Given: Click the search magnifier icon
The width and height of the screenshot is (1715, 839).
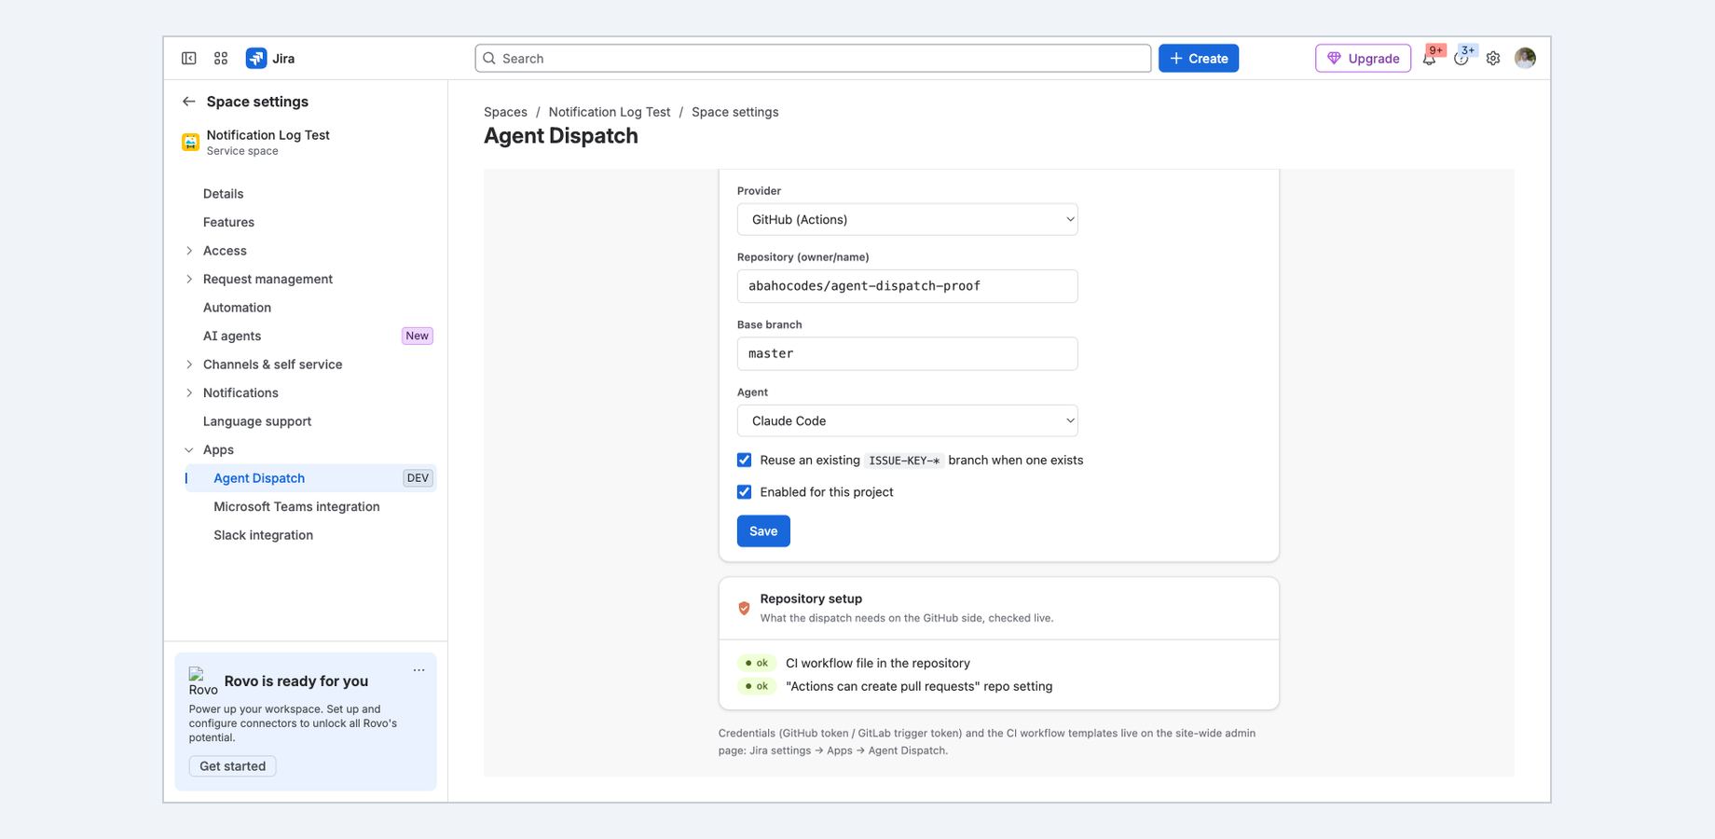Looking at the screenshot, I should [x=489, y=58].
